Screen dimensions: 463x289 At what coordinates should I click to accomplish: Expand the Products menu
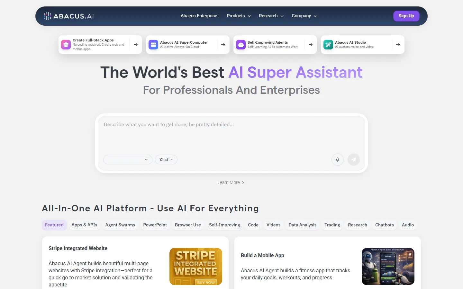[x=239, y=16]
